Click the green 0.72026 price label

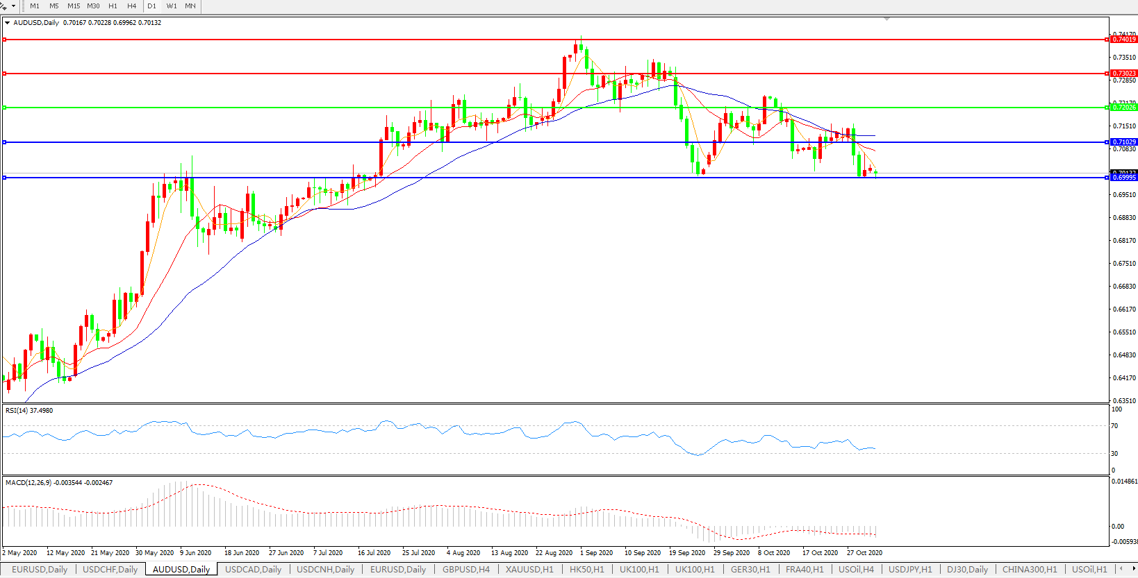click(1123, 108)
